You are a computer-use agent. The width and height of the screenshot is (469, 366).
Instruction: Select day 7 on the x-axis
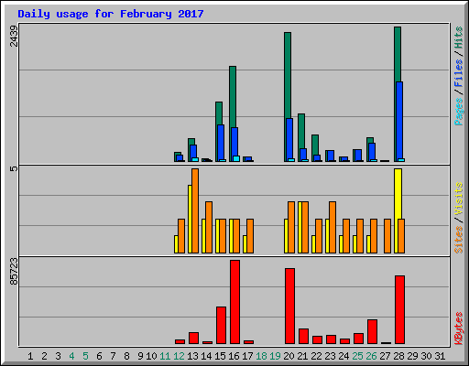[113, 356]
